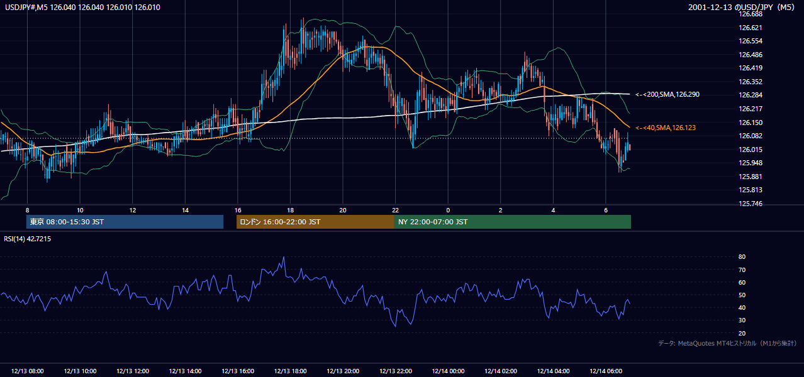Click RSI scale value 80
Screen dimensions: 804x377
pyautogui.click(x=742, y=257)
